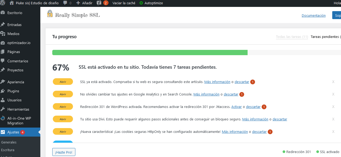This screenshot has height=157, width=341.
Task: Open Más información for HttpOnly cookies task
Action: [235, 132]
